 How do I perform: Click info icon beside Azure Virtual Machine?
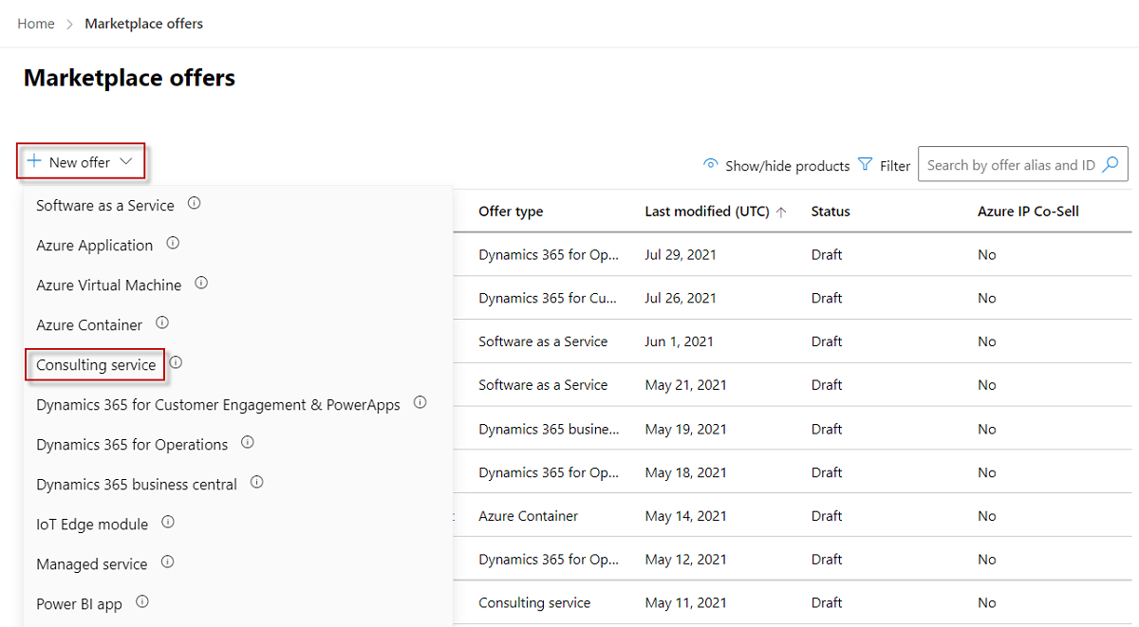[201, 283]
